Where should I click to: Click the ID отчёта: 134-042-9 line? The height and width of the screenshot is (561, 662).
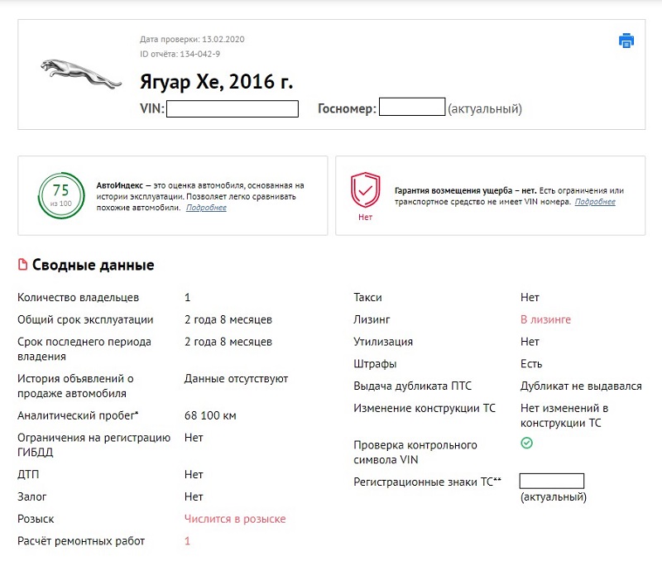click(180, 54)
